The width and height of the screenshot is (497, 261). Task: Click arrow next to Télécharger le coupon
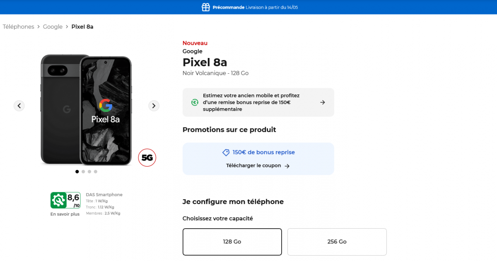[287, 166]
